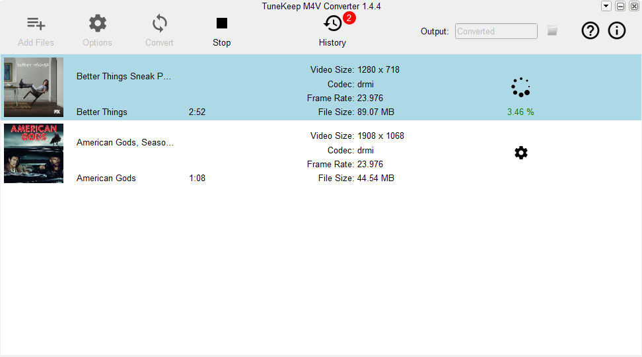Click the 'Better Things' show name
This screenshot has width=642, height=357.
[x=102, y=112]
